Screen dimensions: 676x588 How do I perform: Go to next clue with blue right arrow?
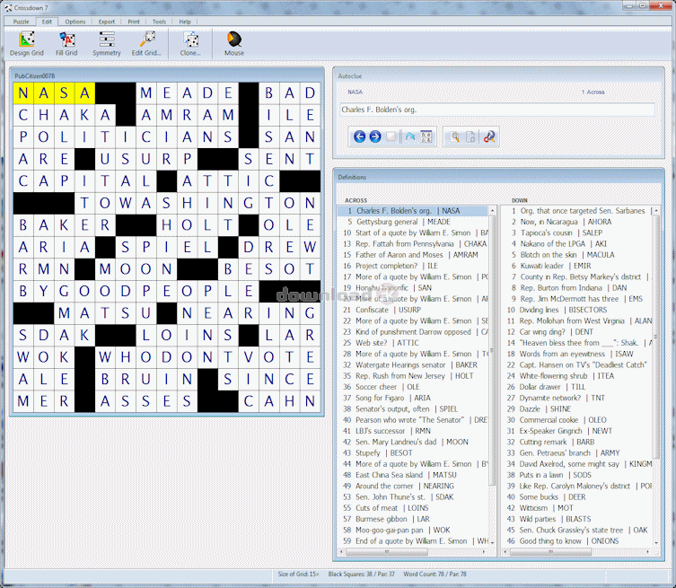(x=374, y=137)
